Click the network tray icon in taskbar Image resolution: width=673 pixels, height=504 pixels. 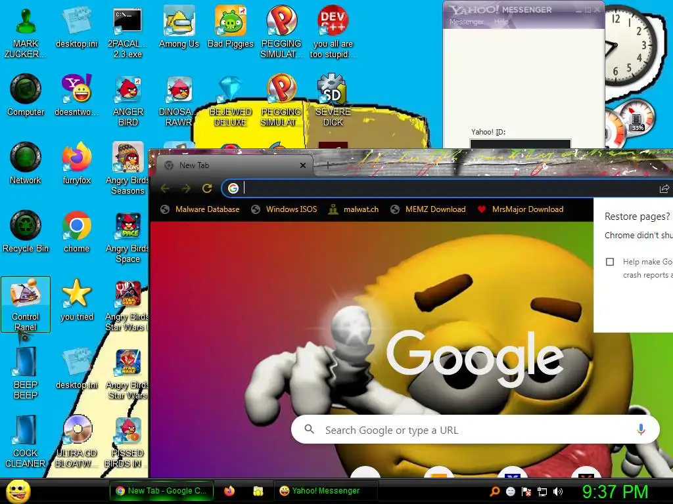click(542, 491)
